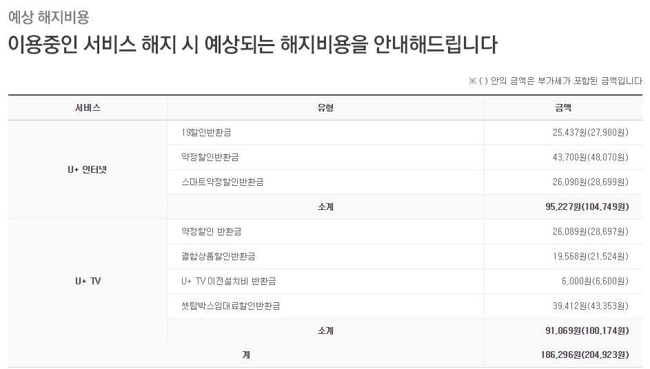Select the U+ 인터넷 service cell
This screenshot has width=650, height=369.
point(88,169)
